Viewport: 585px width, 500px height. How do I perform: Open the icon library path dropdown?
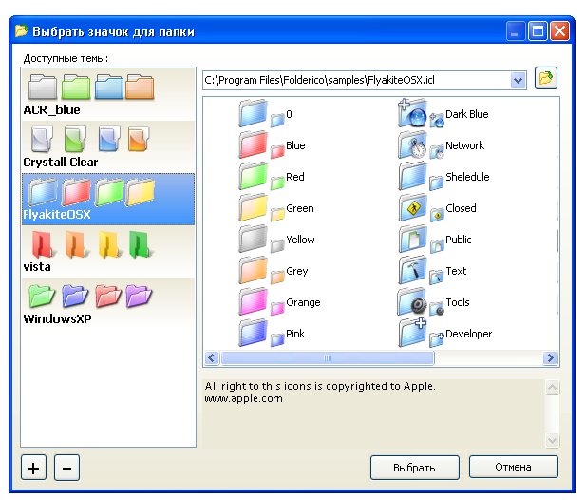pos(518,80)
